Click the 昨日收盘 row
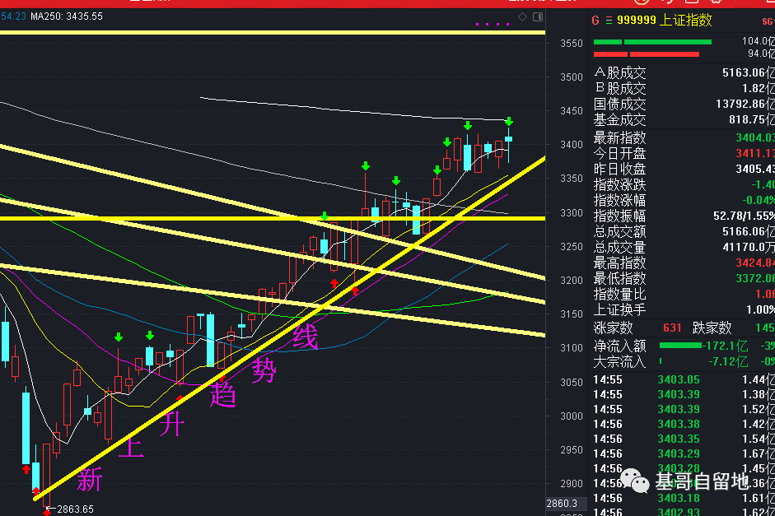This screenshot has width=775, height=516. point(684,170)
